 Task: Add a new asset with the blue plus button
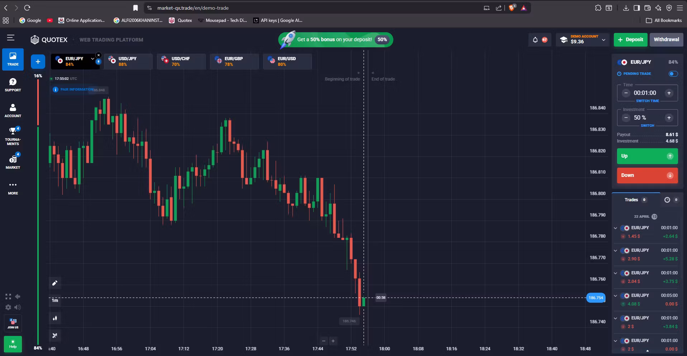(38, 62)
